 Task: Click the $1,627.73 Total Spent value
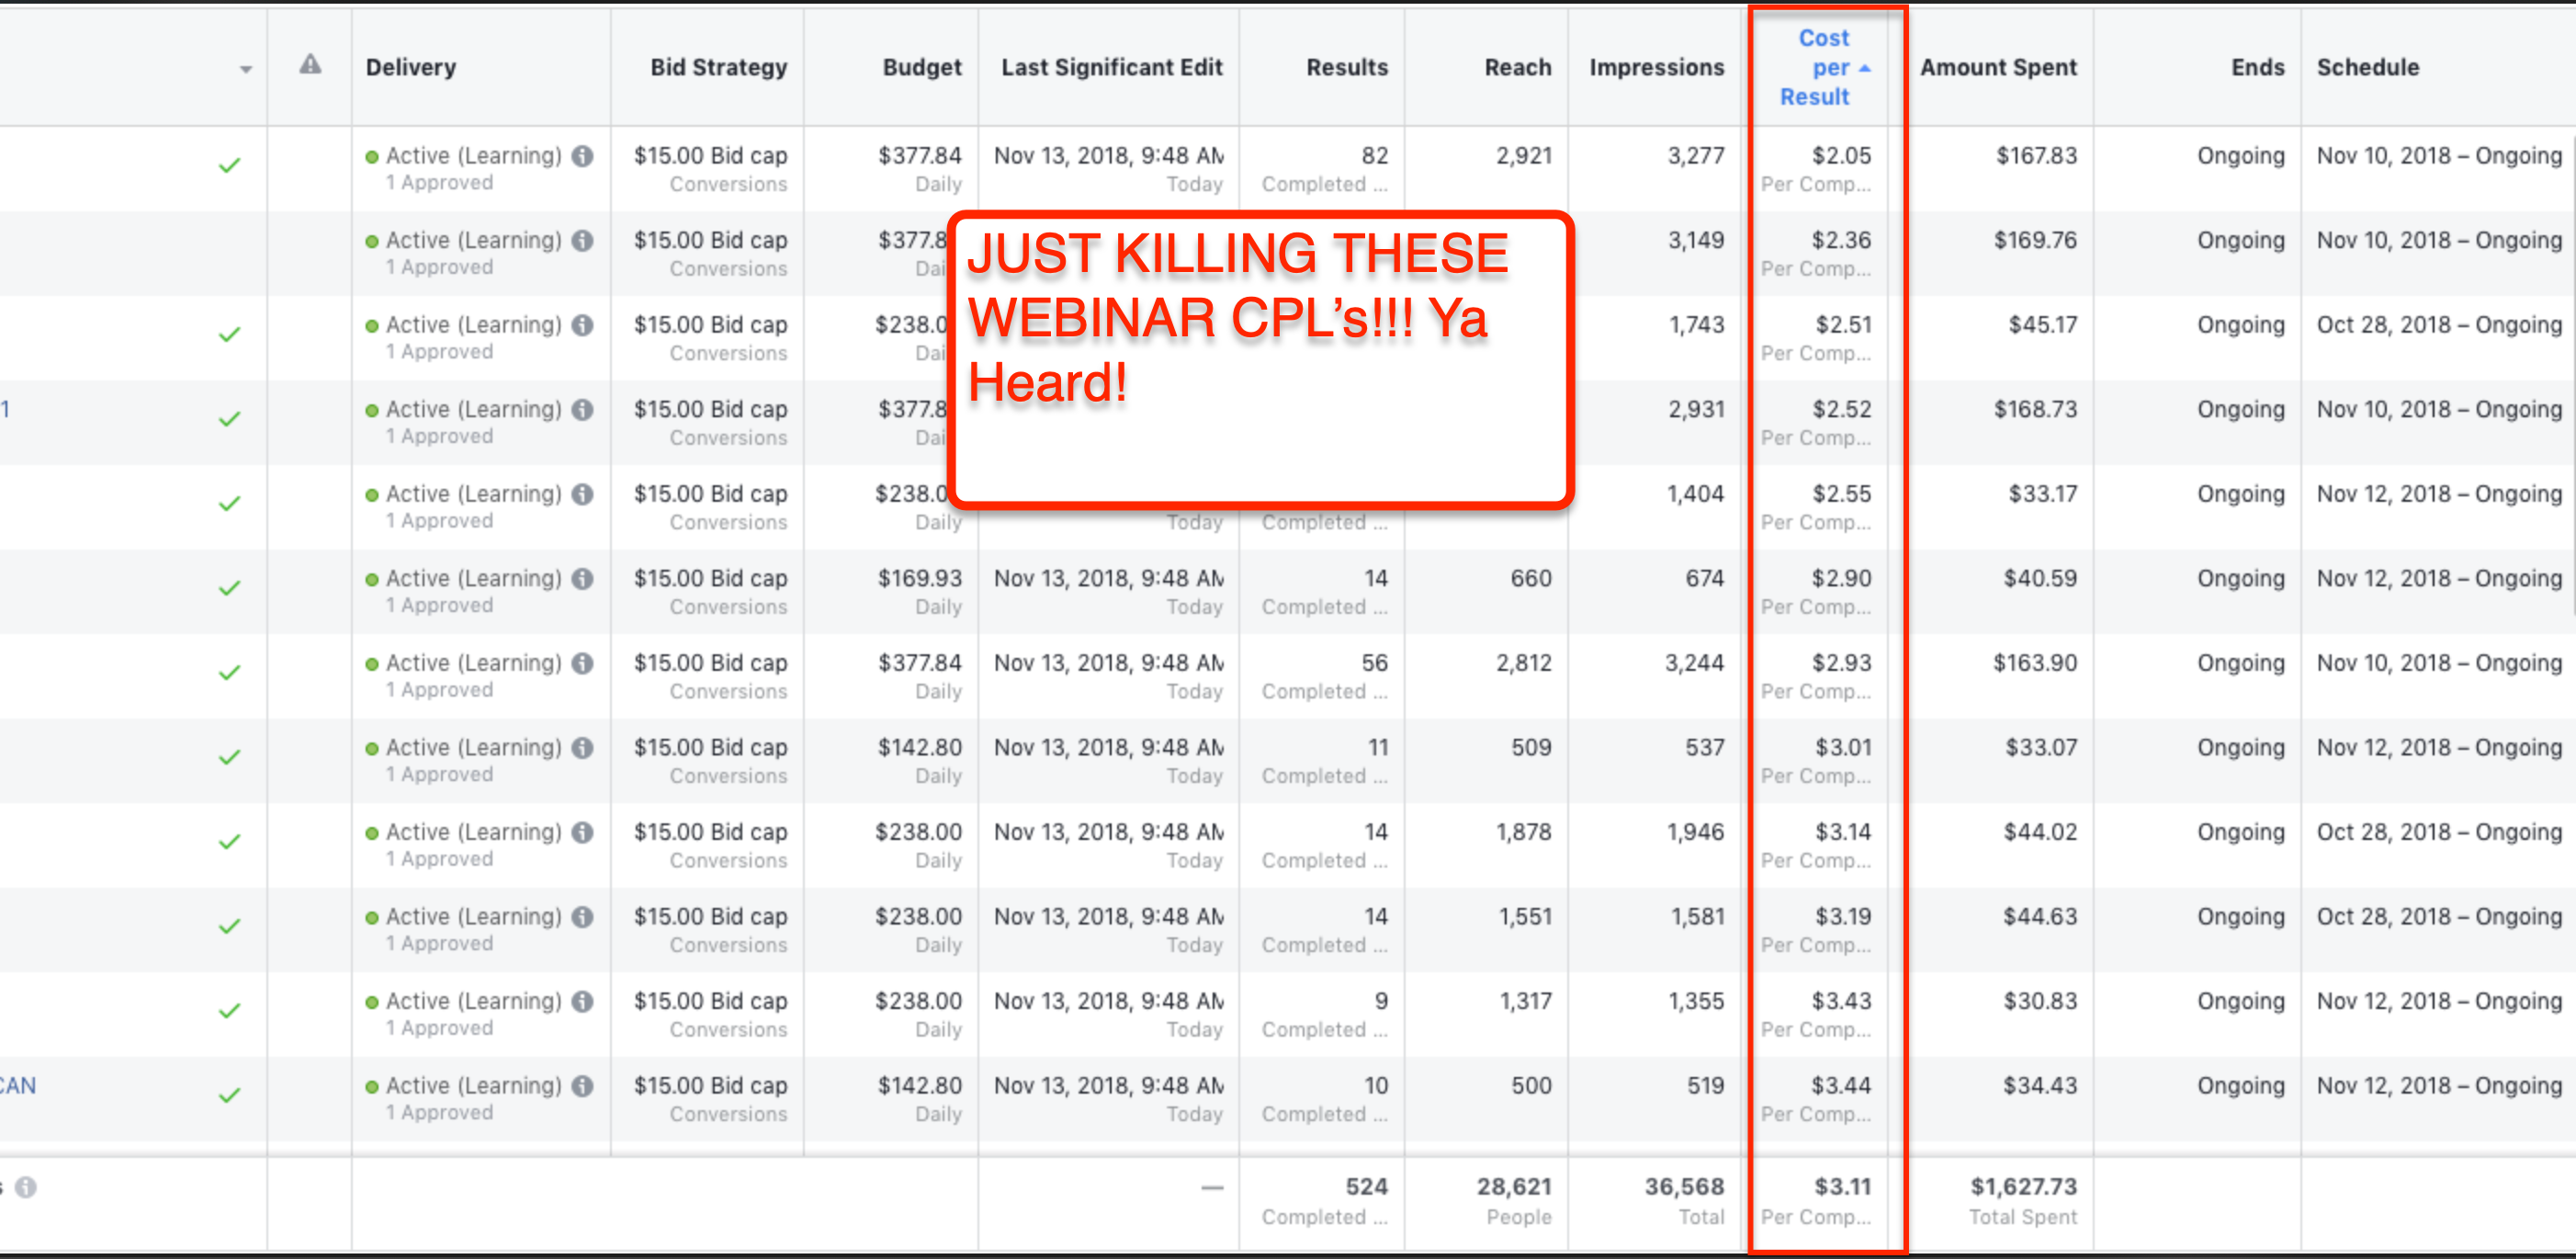pyautogui.click(x=2023, y=1187)
